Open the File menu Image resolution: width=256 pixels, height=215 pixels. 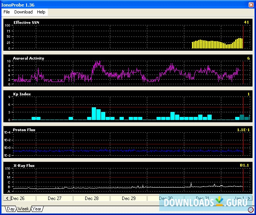click(7, 12)
